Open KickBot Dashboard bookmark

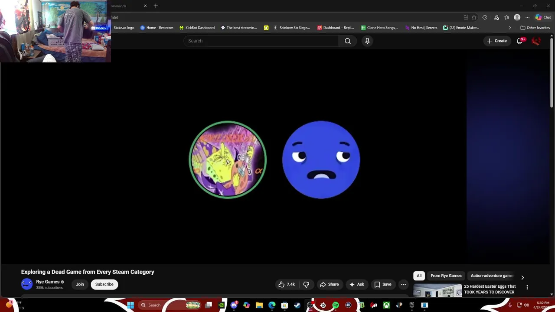pyautogui.click(x=197, y=28)
